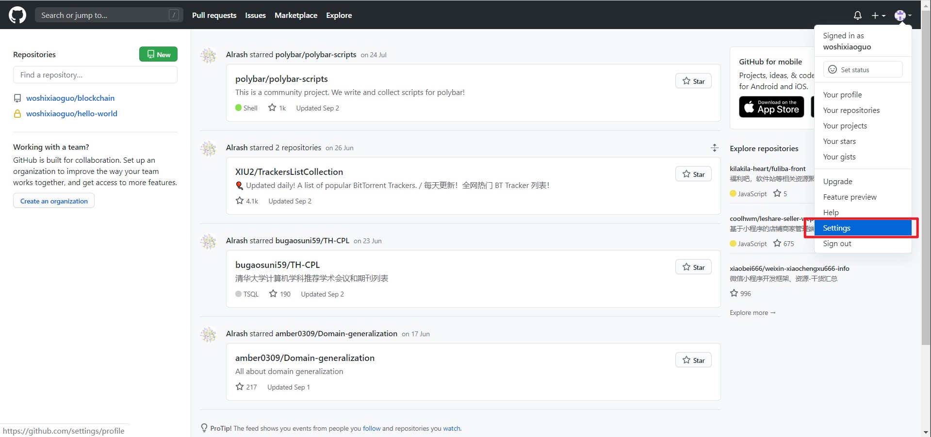Star the XIU2/TrackersListCollection repository
931x437 pixels.
[693, 174]
